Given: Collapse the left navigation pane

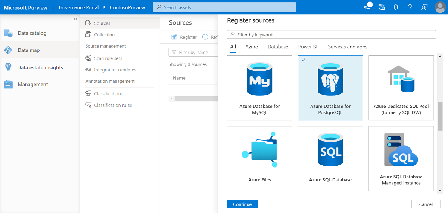Looking at the screenshot, I should (75, 19).
